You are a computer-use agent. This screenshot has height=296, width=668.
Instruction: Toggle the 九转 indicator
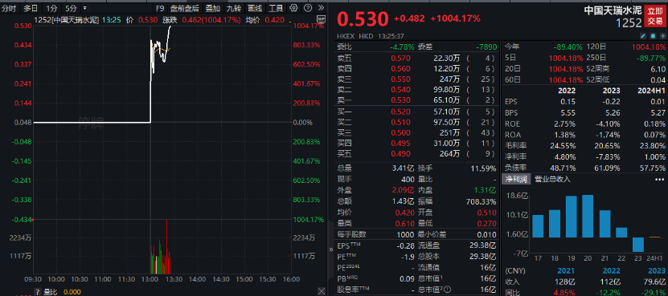[x=233, y=8]
